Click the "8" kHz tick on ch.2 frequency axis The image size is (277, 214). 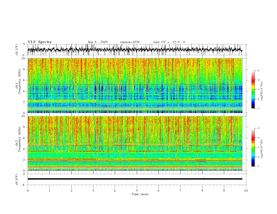[x=25, y=127]
